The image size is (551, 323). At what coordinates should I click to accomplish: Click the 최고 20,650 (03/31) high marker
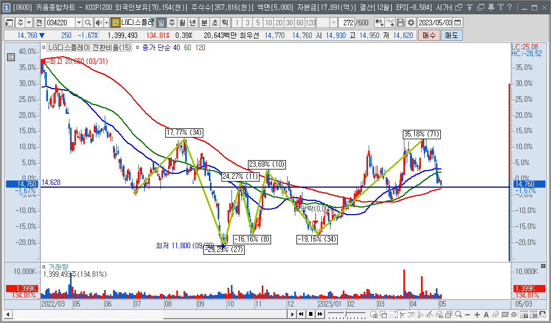pos(78,62)
